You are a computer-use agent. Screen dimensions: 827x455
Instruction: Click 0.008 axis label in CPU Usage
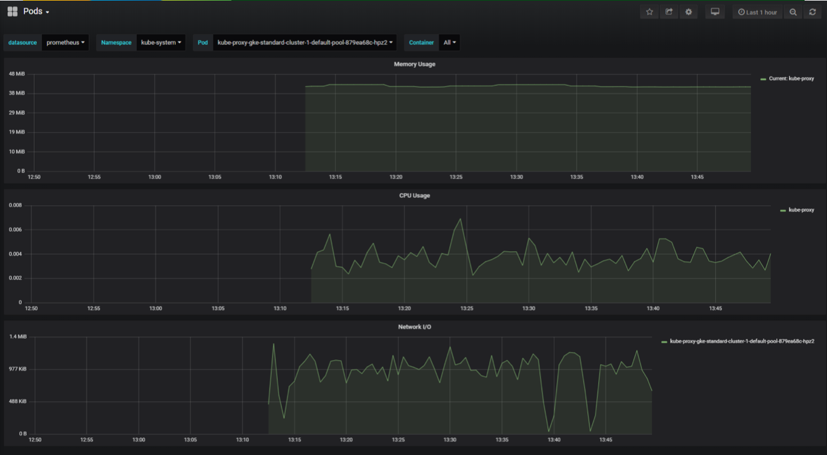(x=15, y=205)
